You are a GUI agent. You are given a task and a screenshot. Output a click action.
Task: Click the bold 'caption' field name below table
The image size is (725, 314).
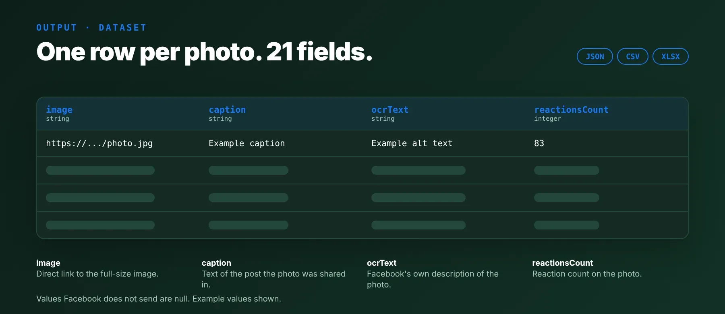pos(216,263)
